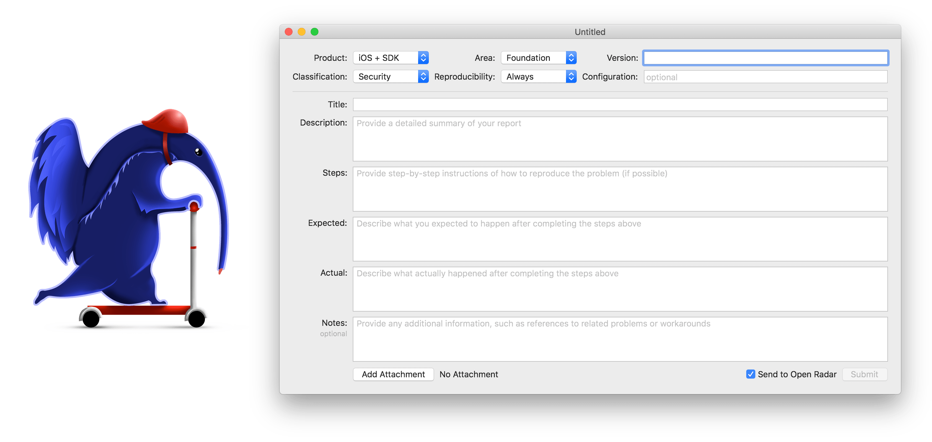Click inside the Notes text area

620,339
